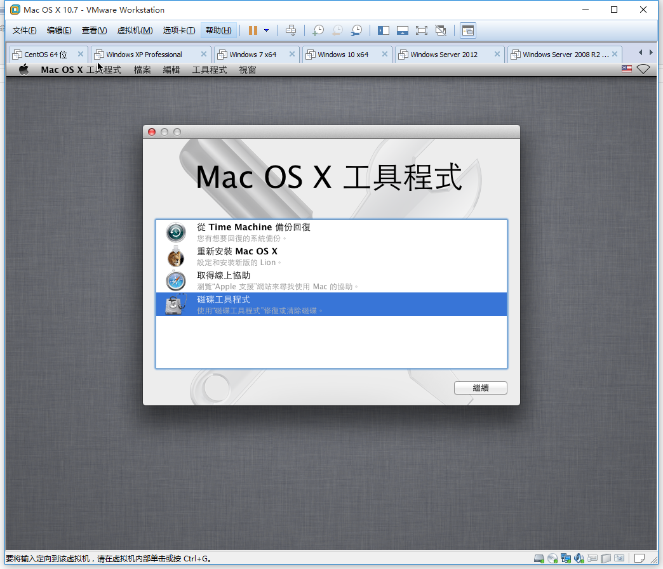
Task: Open the Apple menu in the guest
Action: tap(24, 70)
